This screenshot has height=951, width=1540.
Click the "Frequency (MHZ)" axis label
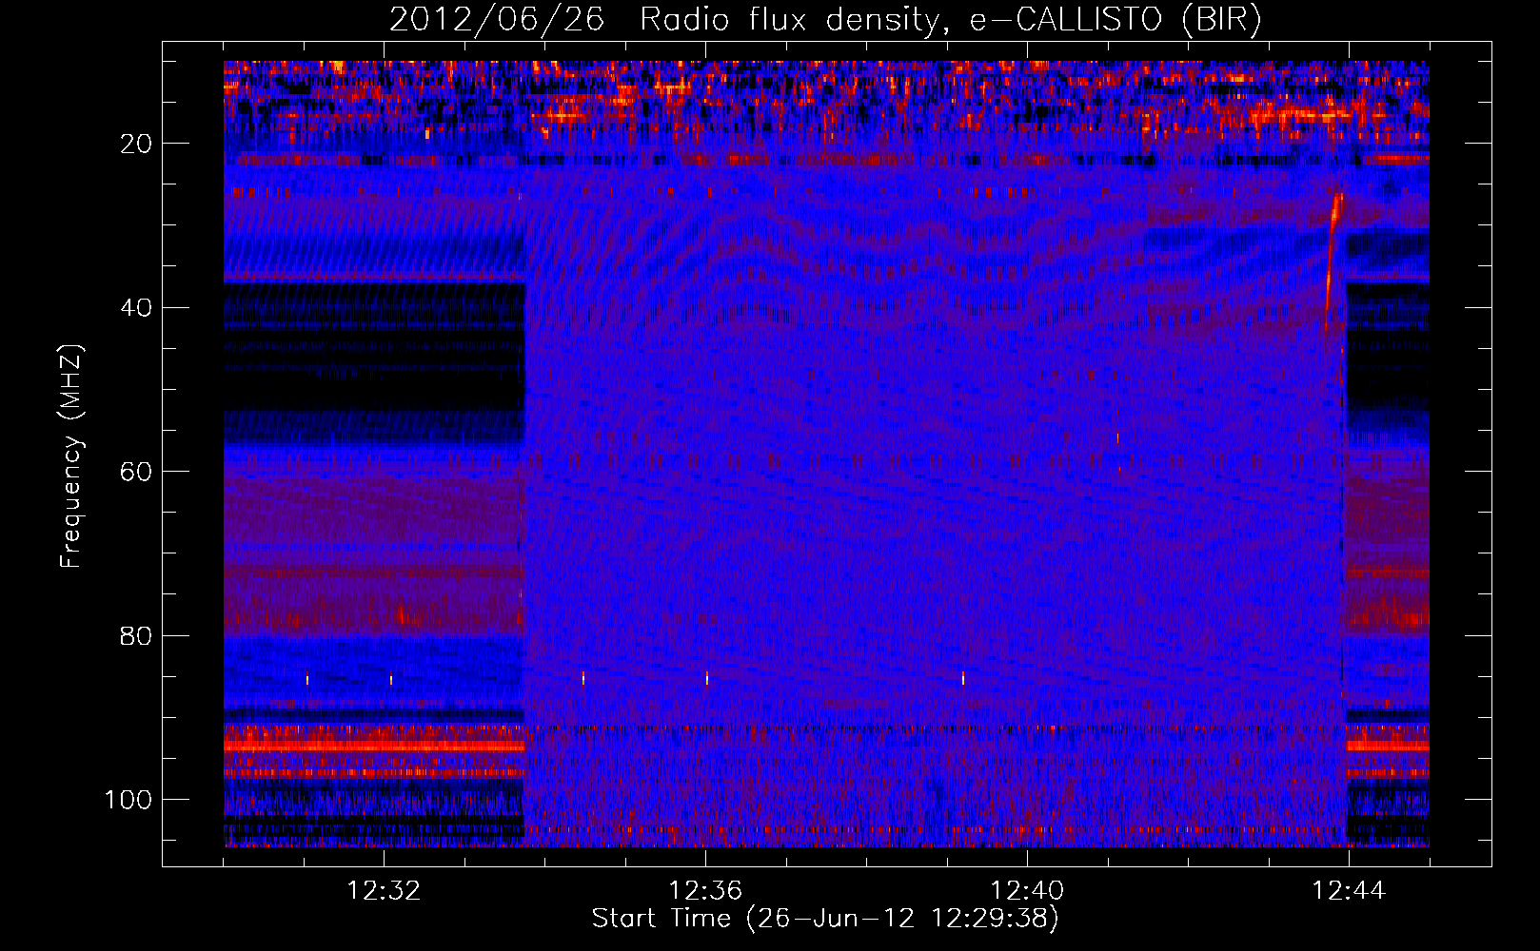click(x=71, y=456)
